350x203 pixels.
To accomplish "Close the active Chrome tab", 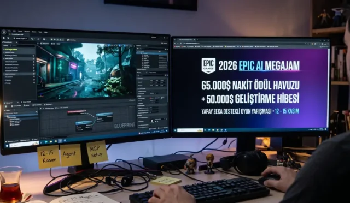I will [x=195, y=40].
